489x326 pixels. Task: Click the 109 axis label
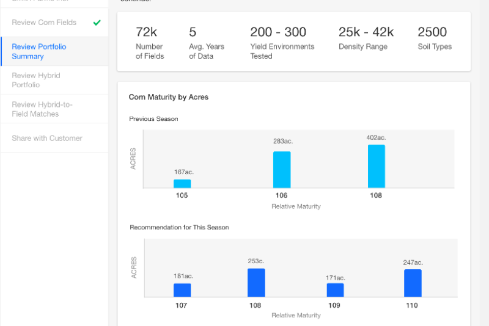click(334, 305)
